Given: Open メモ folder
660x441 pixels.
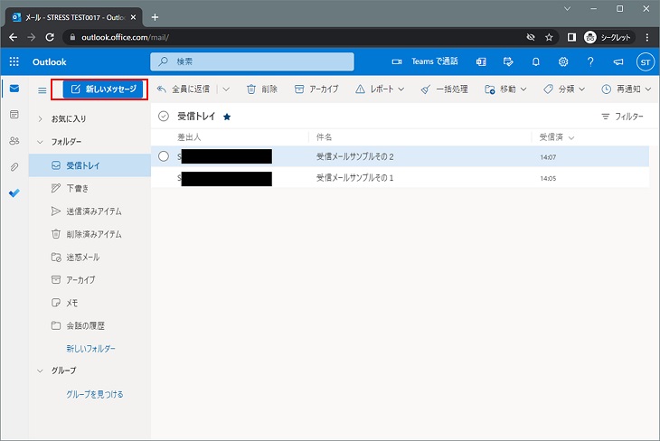Looking at the screenshot, I should pos(90,303).
